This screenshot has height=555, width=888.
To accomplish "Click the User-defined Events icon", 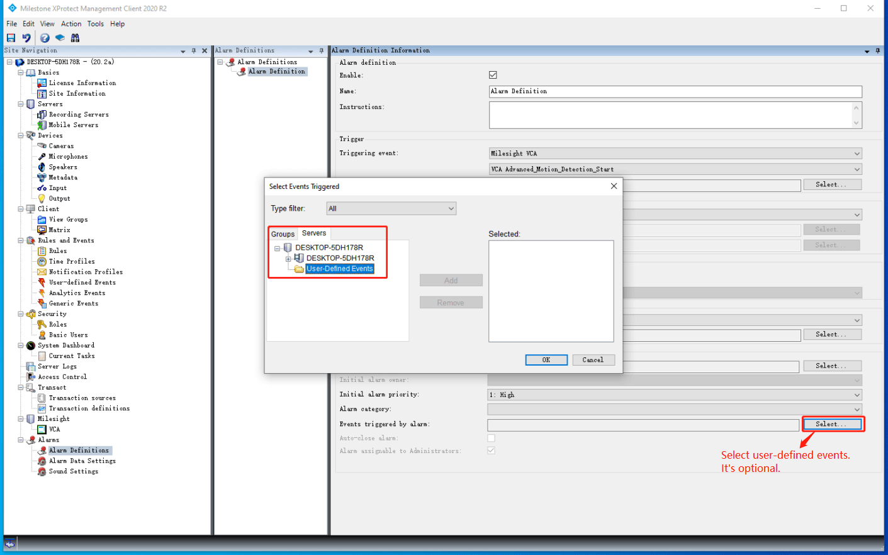I will coord(42,283).
